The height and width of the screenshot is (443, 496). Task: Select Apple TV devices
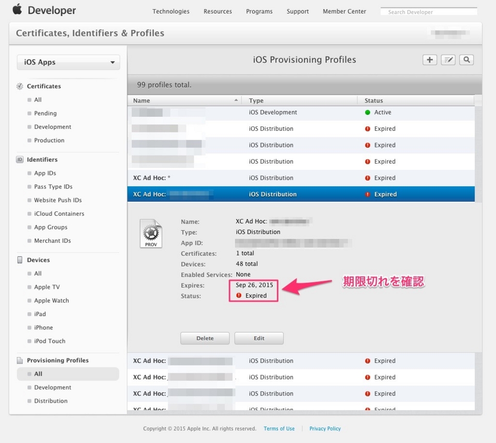pyautogui.click(x=47, y=287)
